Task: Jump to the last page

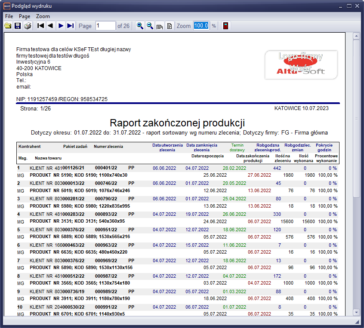Action: 71,26
